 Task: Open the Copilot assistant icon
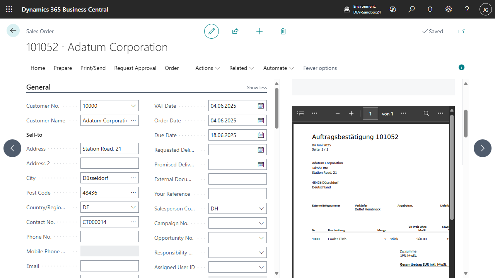pos(393,9)
